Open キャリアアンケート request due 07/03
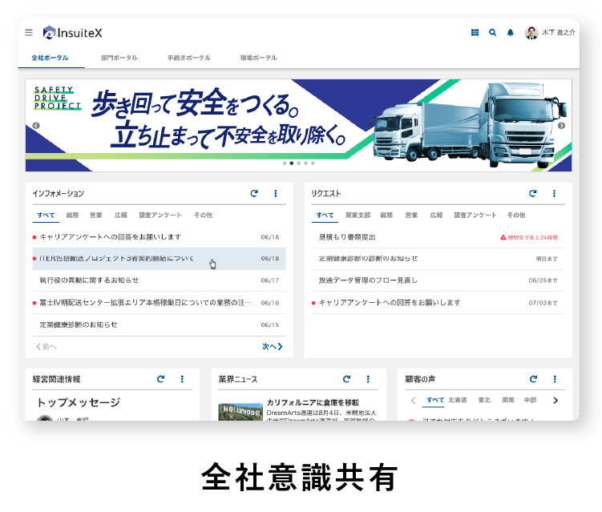Image resolution: width=602 pixels, height=512 pixels. (438, 303)
